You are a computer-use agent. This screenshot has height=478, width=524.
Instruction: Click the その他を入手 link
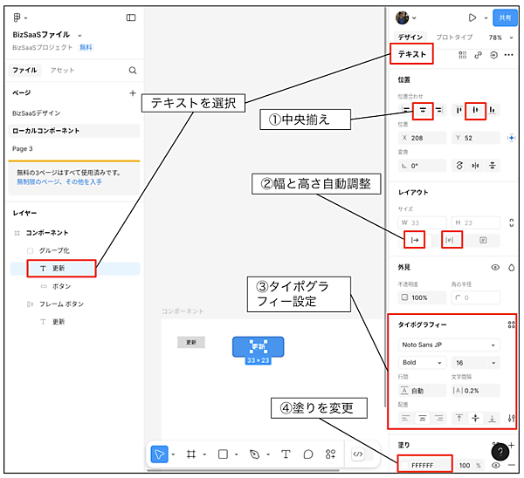[83, 181]
